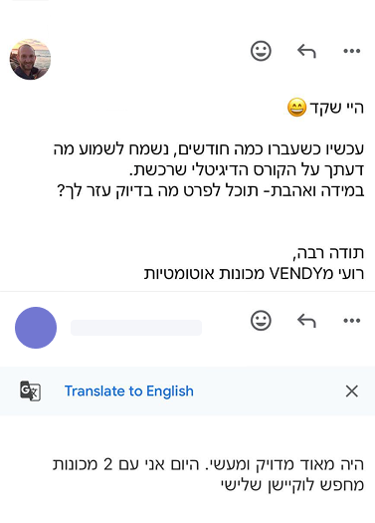Add emoji reaction to first message

tap(261, 51)
